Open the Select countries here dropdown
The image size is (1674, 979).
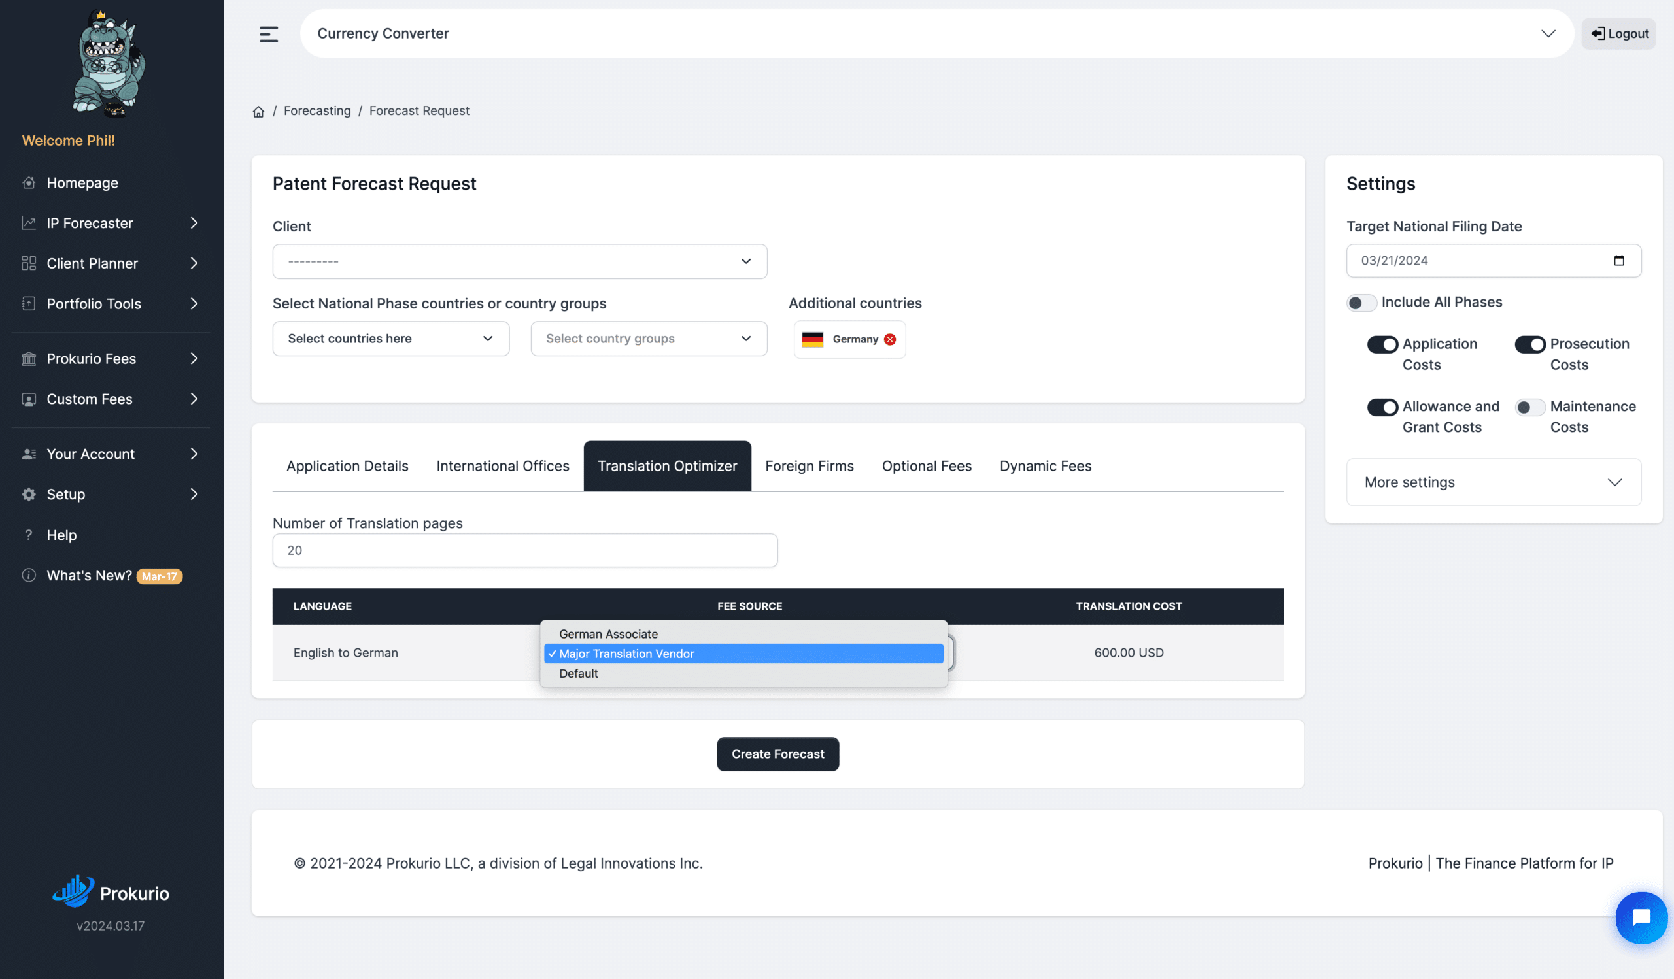(390, 339)
